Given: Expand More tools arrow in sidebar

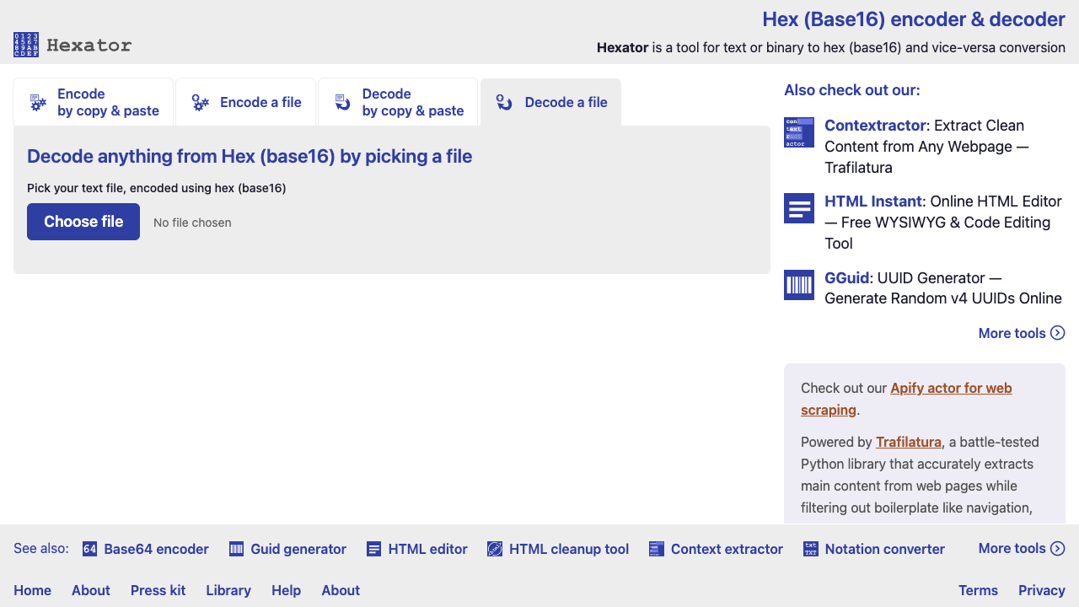Looking at the screenshot, I should pos(1058,333).
